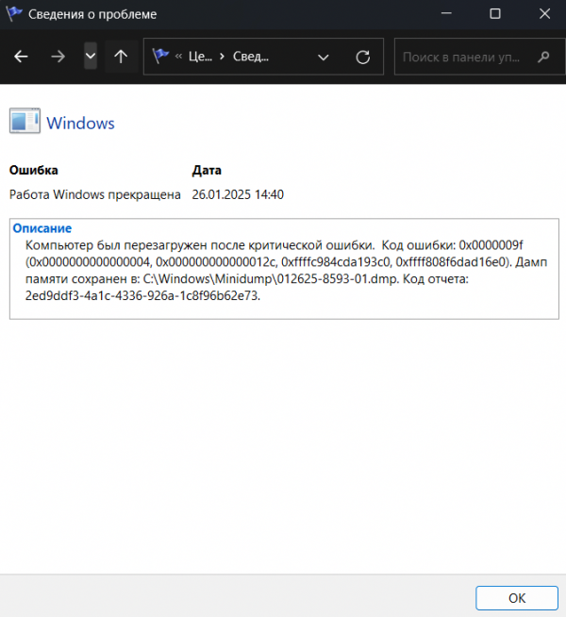Click the flag icon in the address bar

160,57
